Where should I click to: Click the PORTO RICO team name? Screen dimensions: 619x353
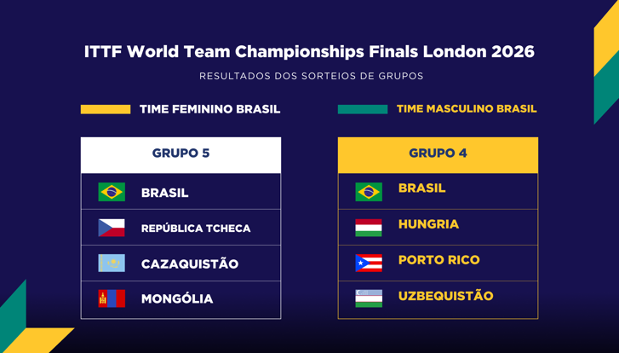(x=438, y=260)
